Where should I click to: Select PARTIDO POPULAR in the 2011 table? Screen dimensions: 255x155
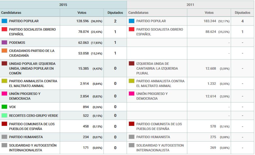click(x=151, y=21)
